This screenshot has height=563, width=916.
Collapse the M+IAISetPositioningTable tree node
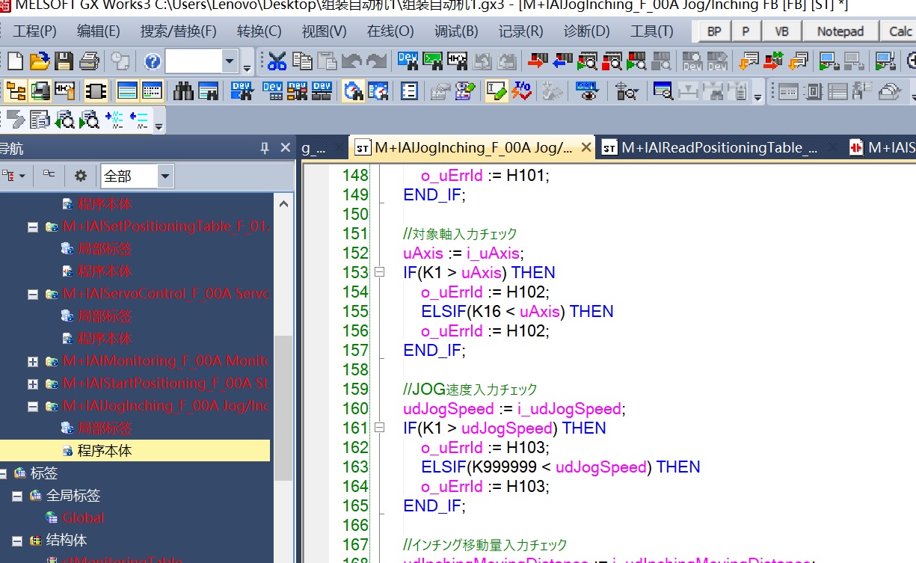tap(32, 227)
